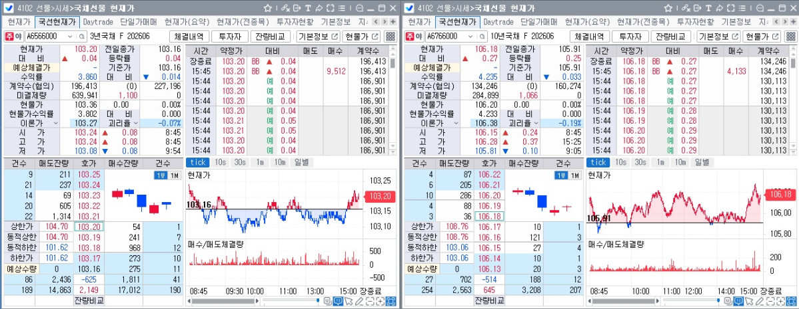Open chat bubble icon in left window title bar
Viewport: 799px width, 309px height.
click(x=359, y=8)
